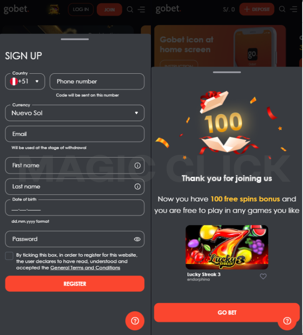This screenshot has height=335, width=303.
Task: Click the search icon beside DEPOSIT button
Action: 282,9
